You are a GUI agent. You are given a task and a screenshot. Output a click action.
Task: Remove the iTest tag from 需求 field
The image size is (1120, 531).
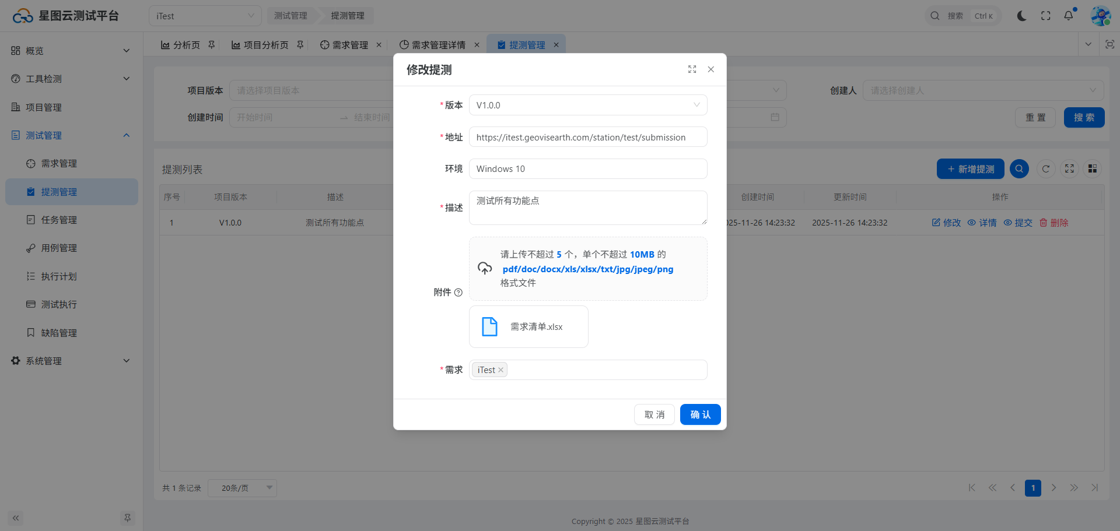point(501,370)
